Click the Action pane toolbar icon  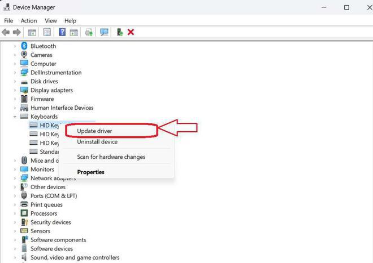73,32
